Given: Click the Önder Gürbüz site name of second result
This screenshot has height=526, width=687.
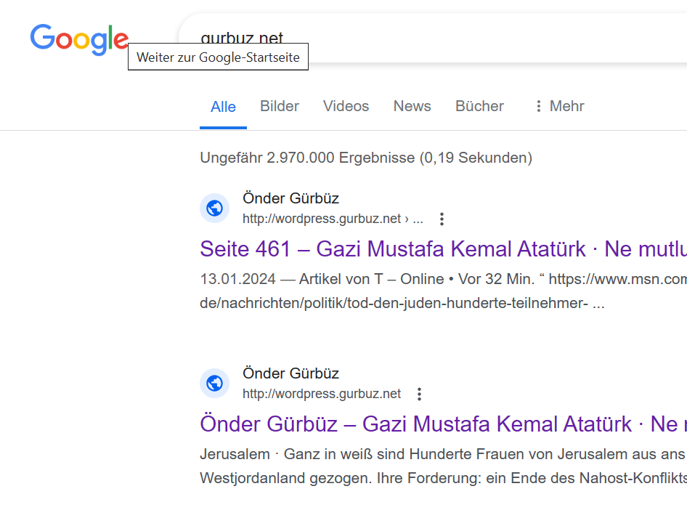Looking at the screenshot, I should pos(291,373).
